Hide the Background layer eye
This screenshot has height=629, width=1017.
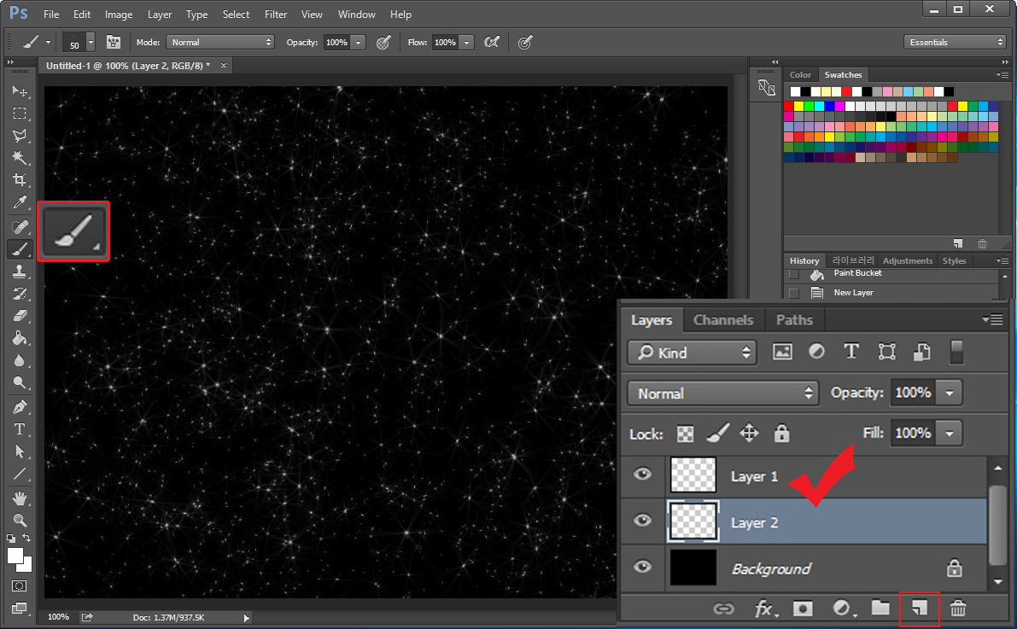click(x=642, y=567)
